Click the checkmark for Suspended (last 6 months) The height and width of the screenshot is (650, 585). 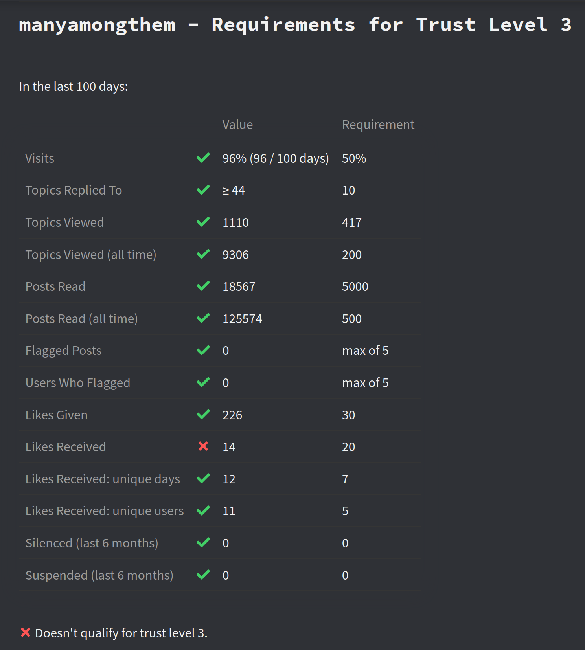[203, 575]
